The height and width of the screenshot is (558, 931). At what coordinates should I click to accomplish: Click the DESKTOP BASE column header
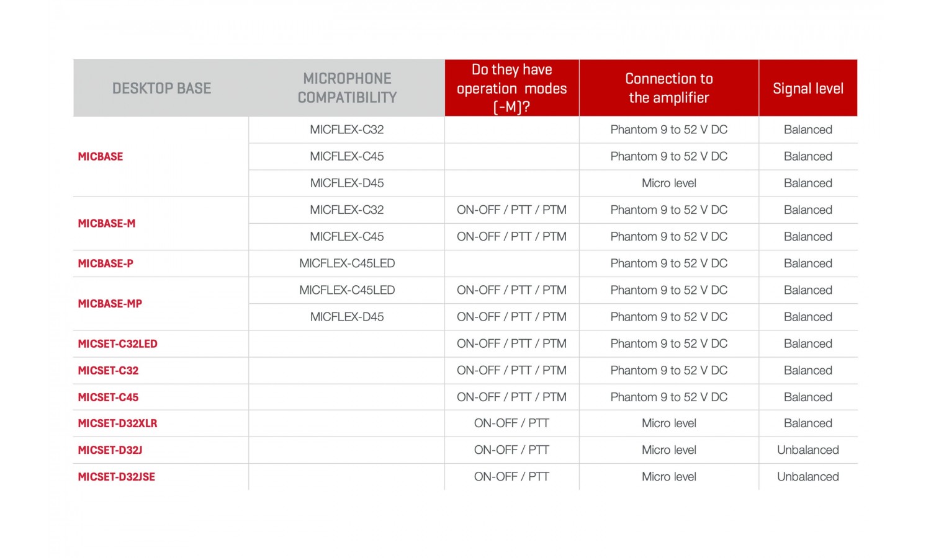[161, 88]
